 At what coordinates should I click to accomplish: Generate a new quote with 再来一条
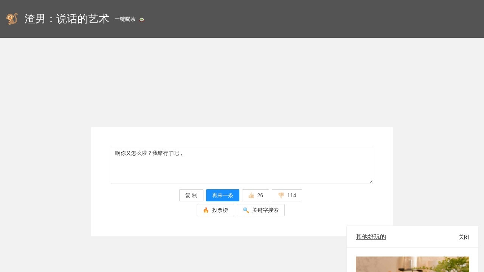222,195
